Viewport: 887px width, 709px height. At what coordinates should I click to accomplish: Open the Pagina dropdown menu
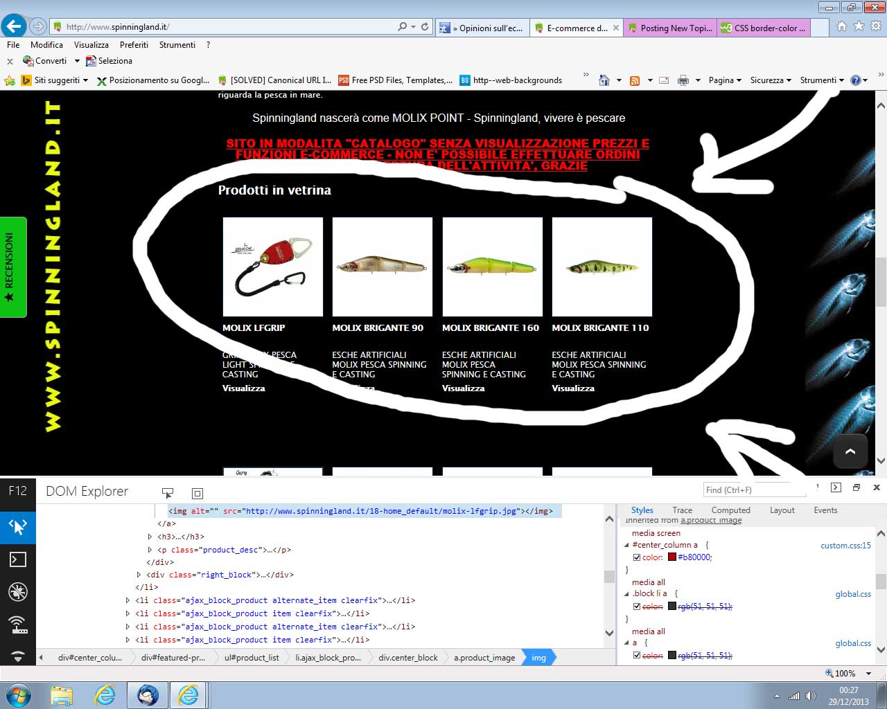click(725, 80)
